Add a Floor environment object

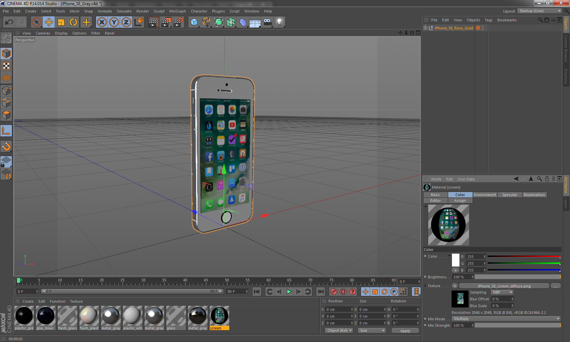tap(255, 22)
